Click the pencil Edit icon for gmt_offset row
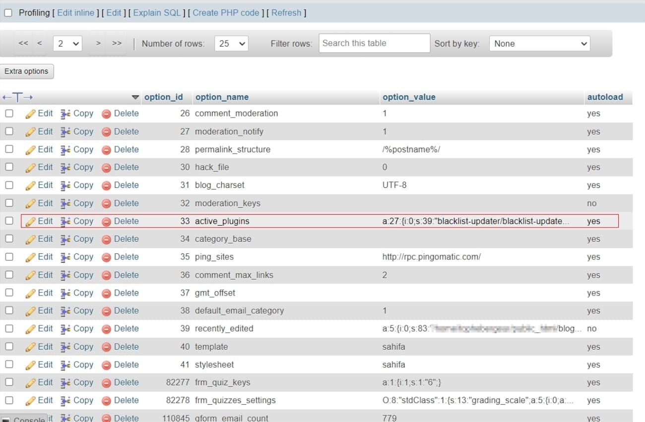645x422 pixels. pos(31,293)
